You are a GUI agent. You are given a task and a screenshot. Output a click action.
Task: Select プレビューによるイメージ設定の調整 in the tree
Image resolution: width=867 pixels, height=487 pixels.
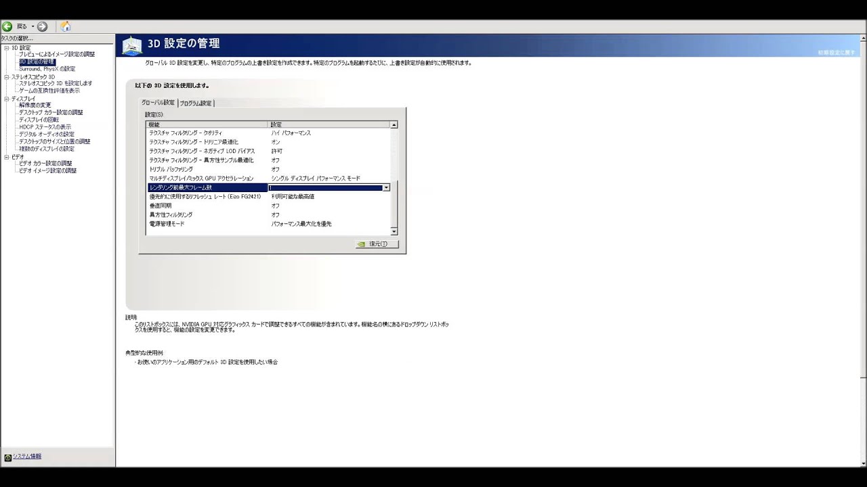57,54
